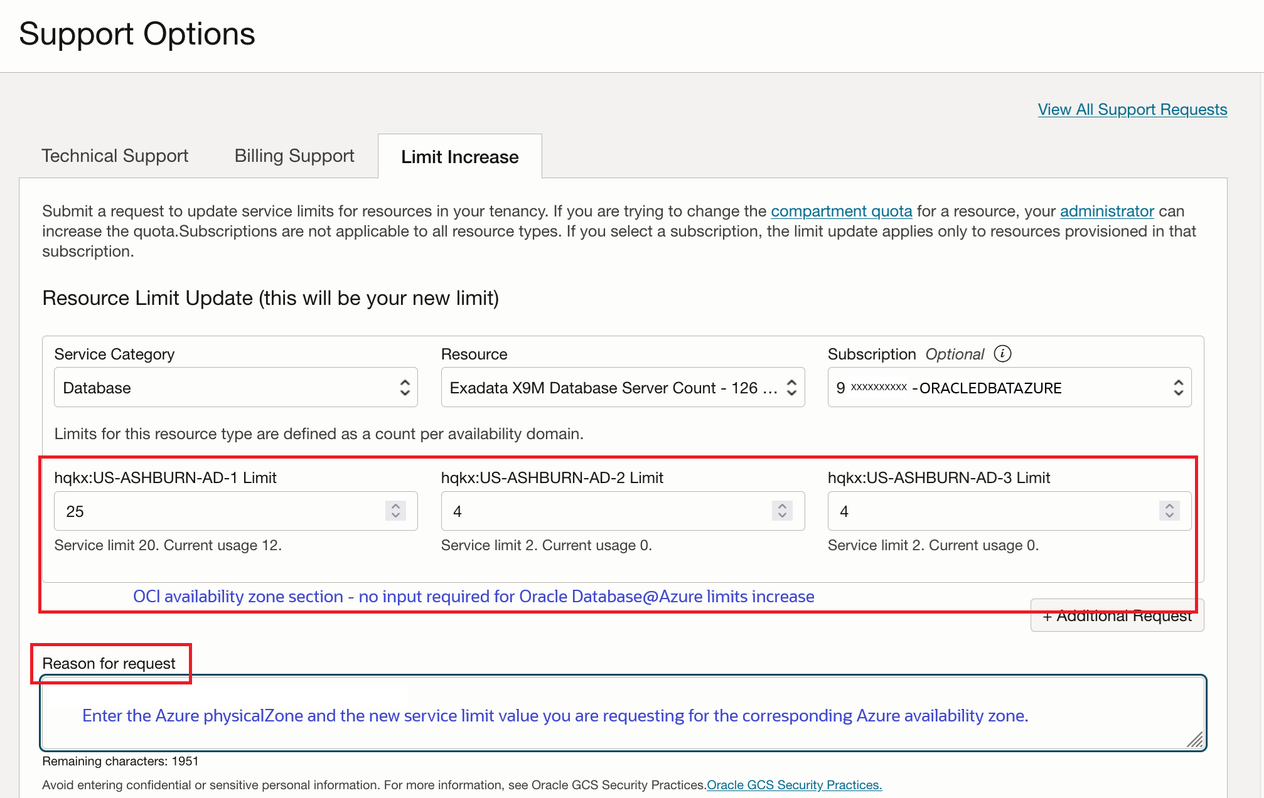Image resolution: width=1264 pixels, height=798 pixels.
Task: Click the Resource dropdown chevron
Action: pyautogui.click(x=791, y=387)
